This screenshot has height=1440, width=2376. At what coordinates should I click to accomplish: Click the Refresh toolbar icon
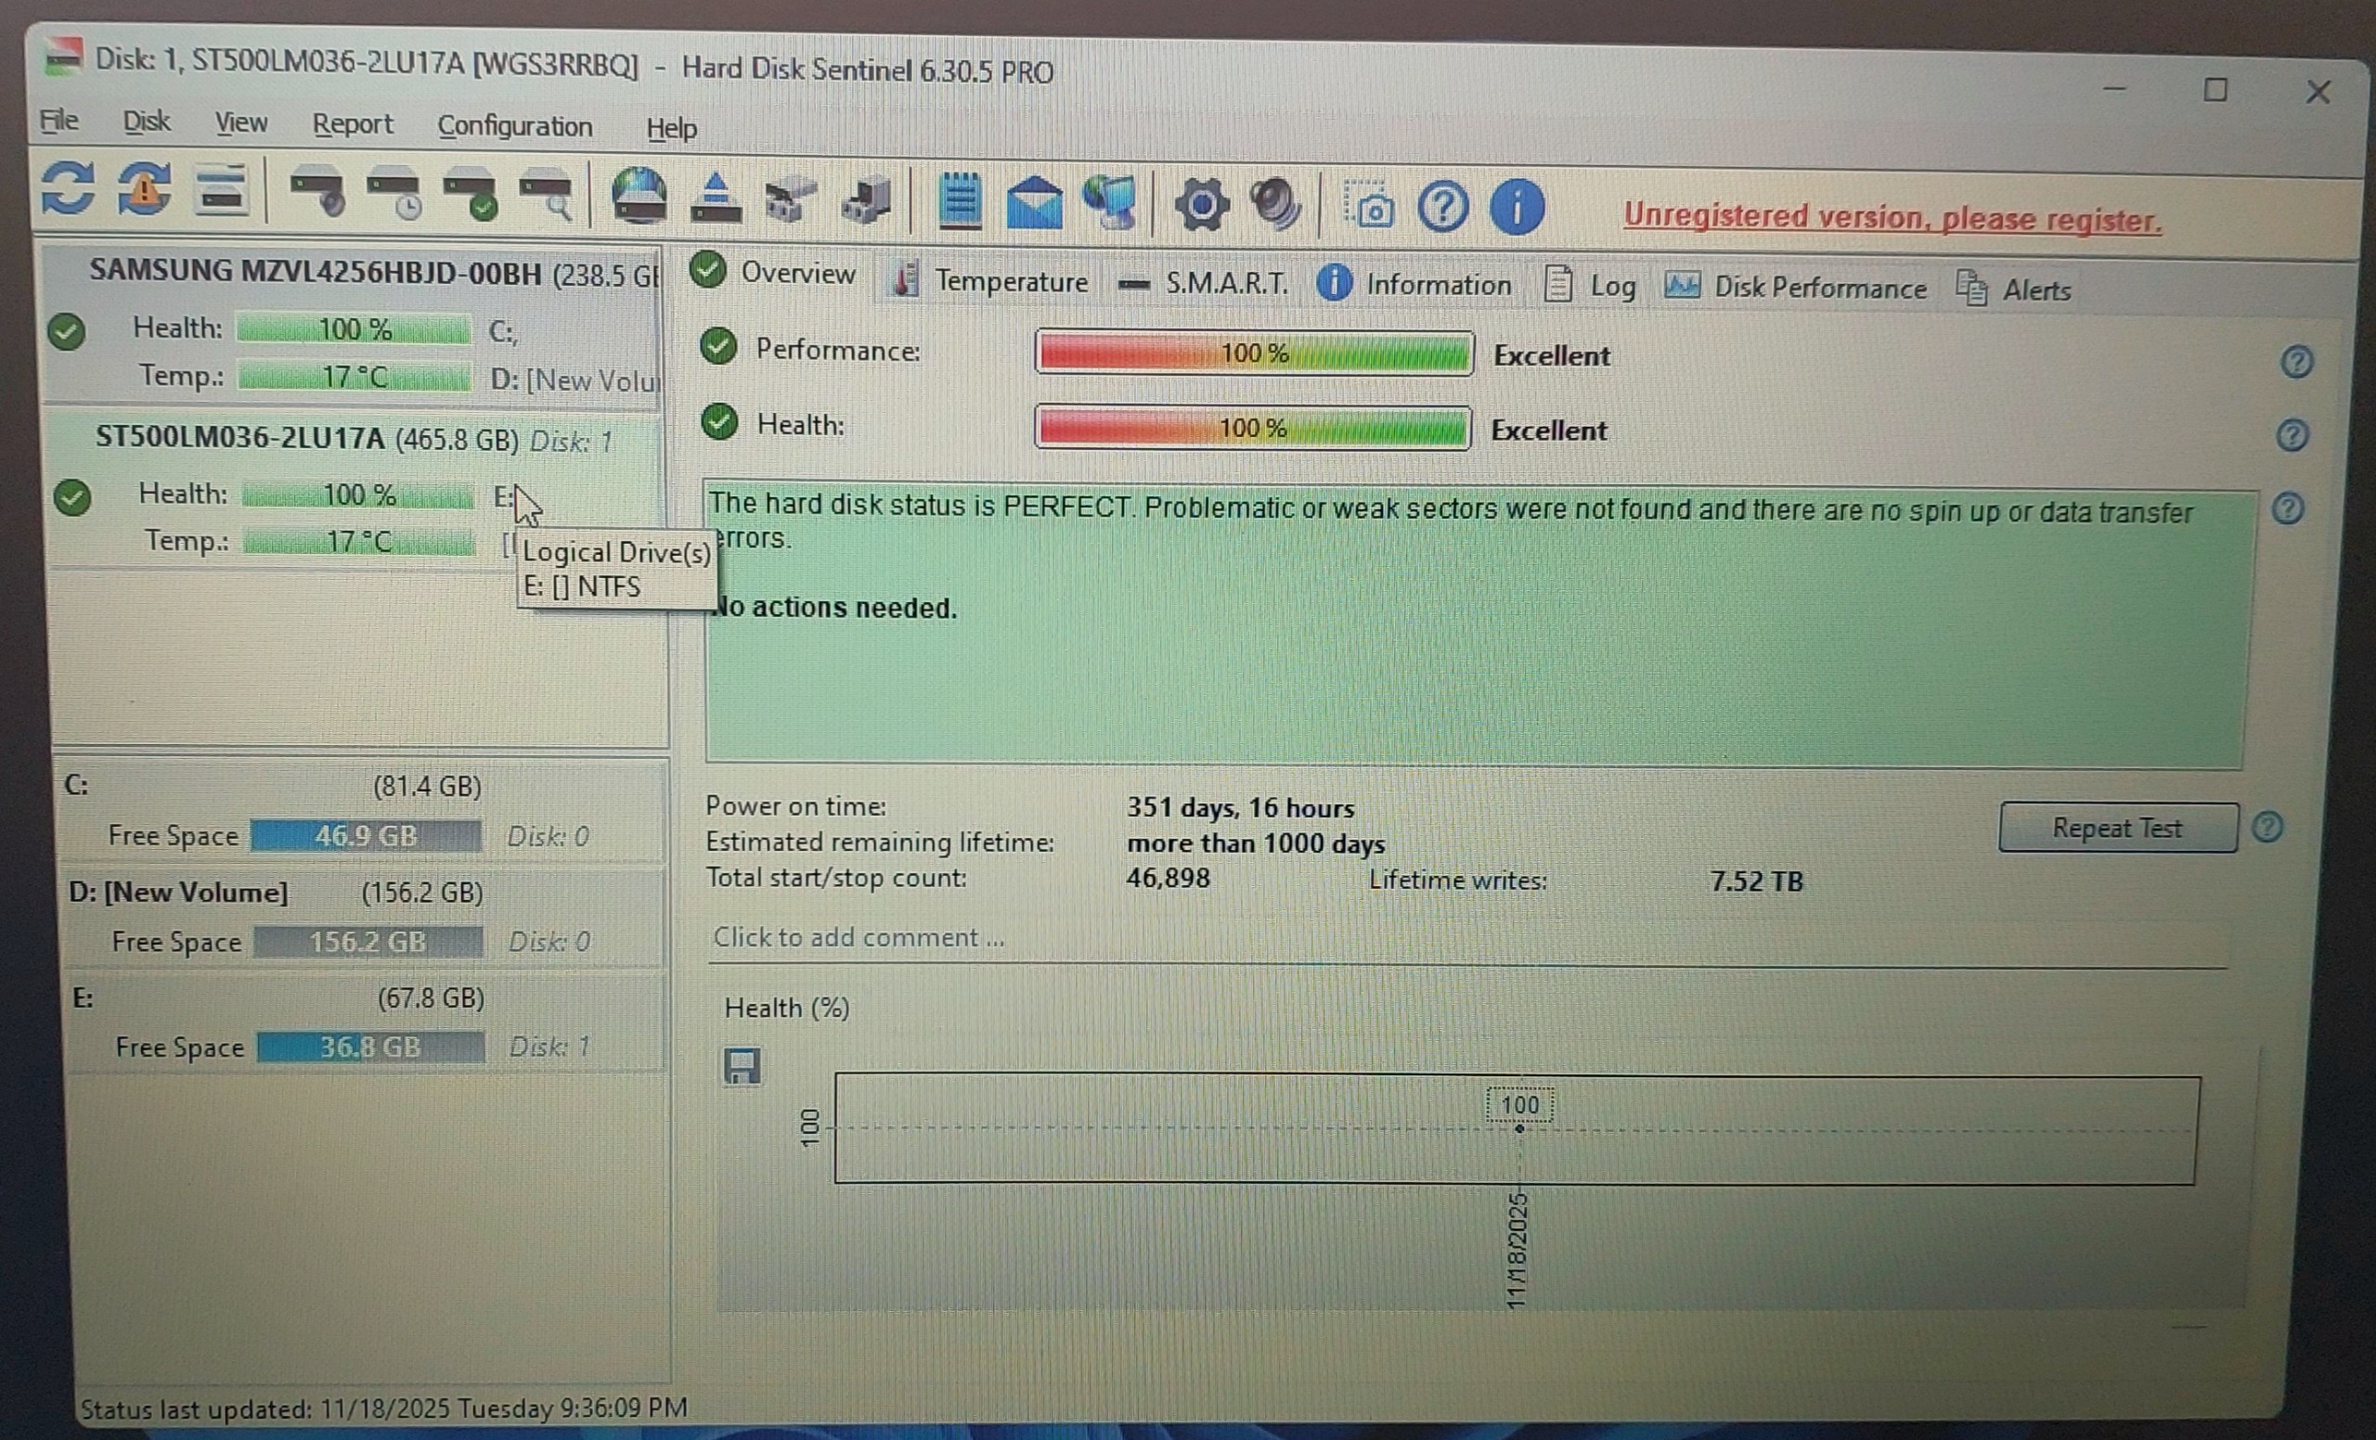click(68, 189)
